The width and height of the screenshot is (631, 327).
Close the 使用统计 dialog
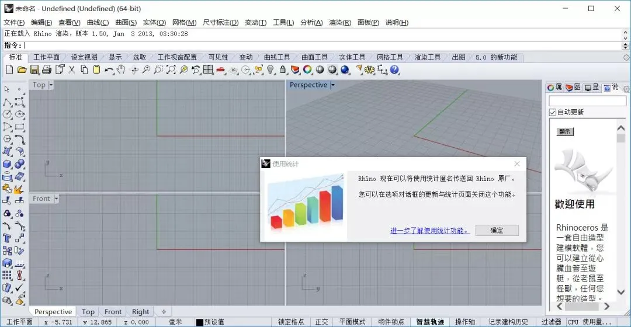coord(517,163)
